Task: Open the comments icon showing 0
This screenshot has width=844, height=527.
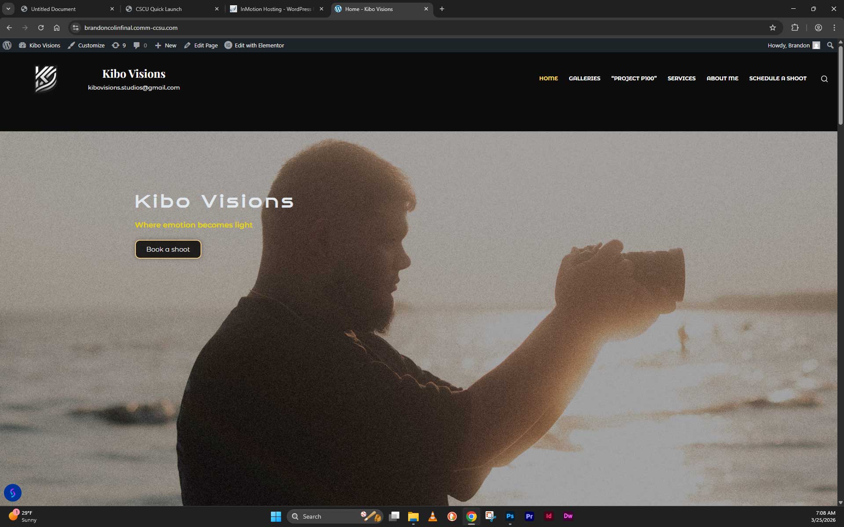Action: pos(139,45)
